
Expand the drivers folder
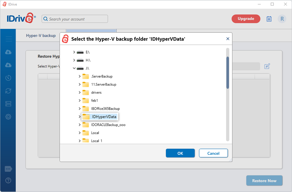(x=79, y=92)
